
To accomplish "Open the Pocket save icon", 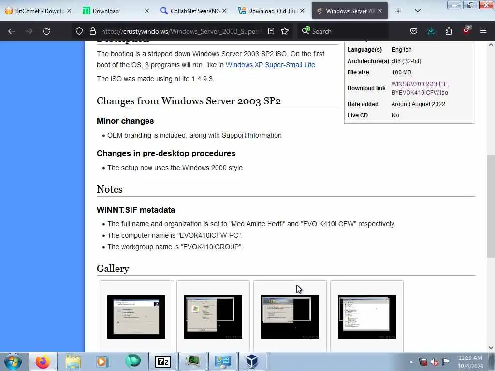I will (414, 31).
